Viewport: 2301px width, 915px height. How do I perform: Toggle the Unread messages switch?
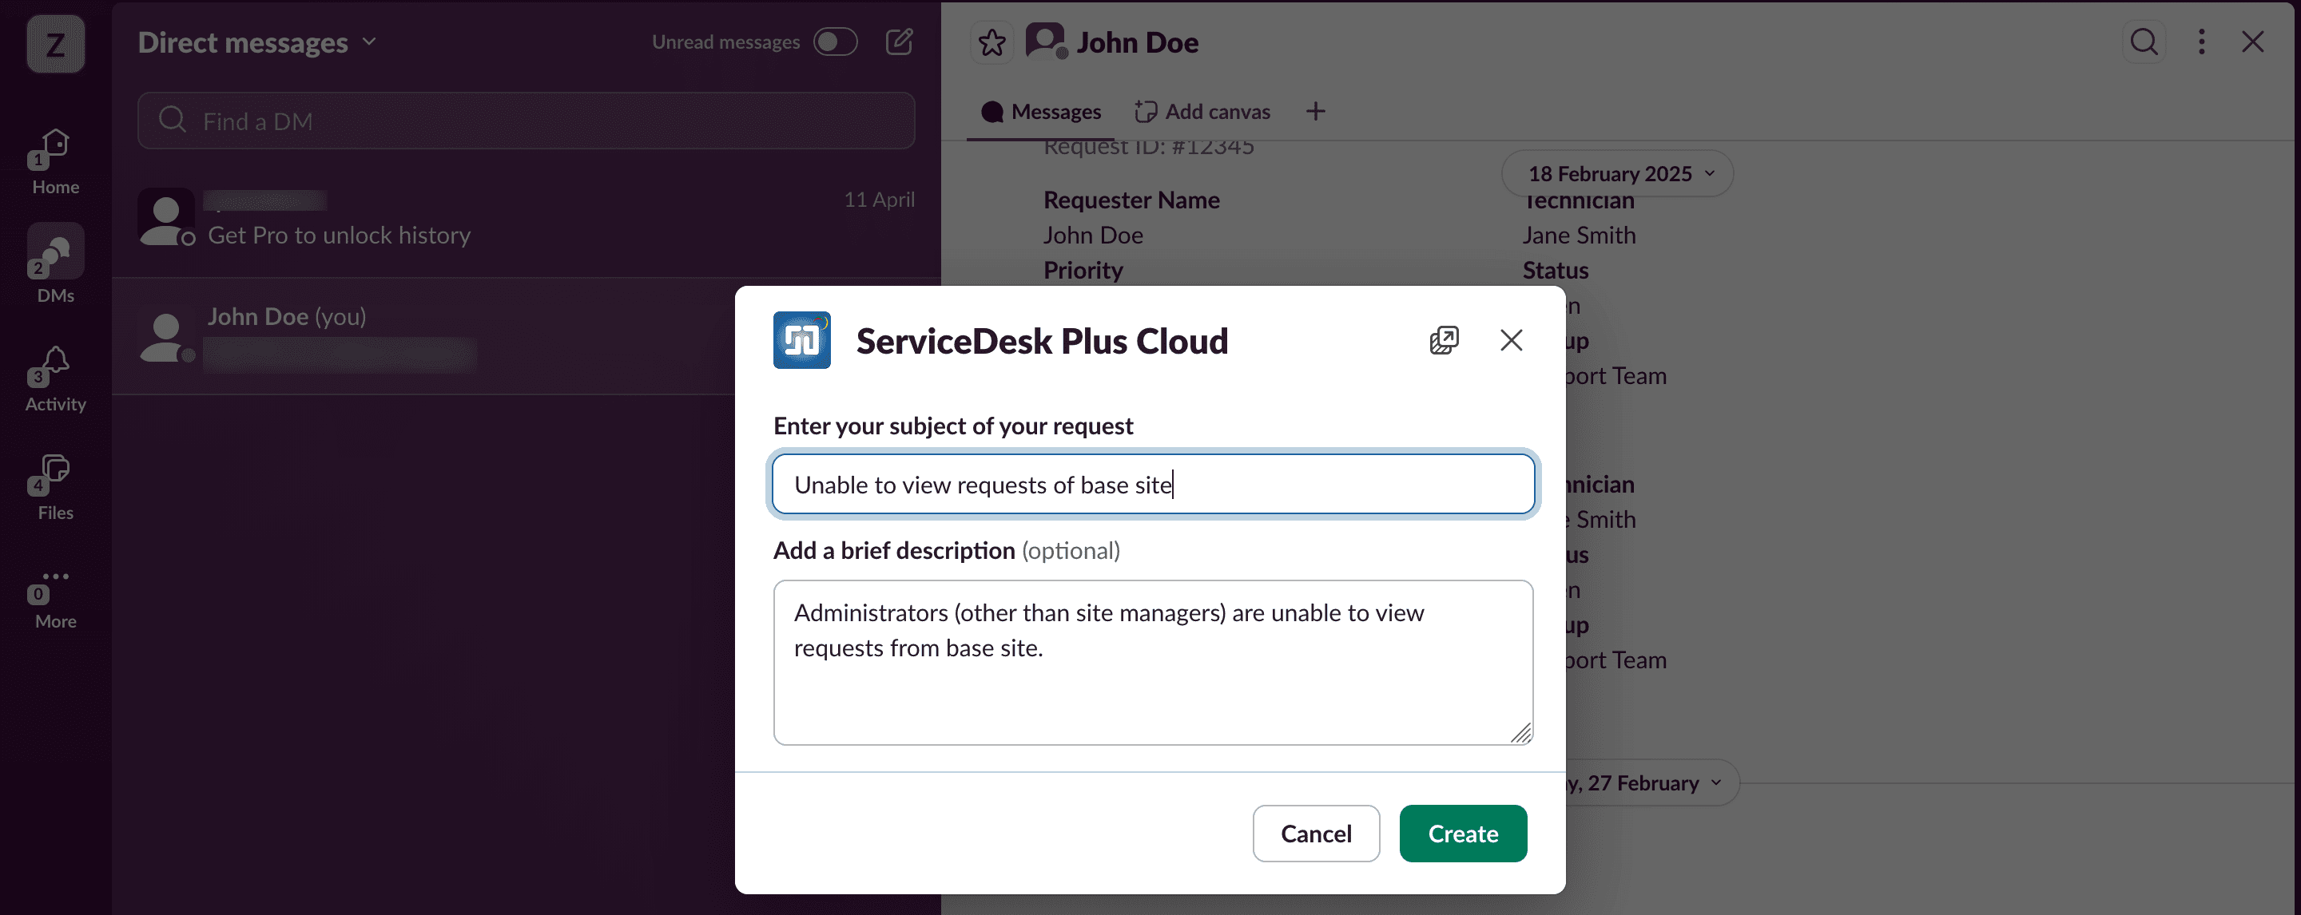click(x=835, y=42)
